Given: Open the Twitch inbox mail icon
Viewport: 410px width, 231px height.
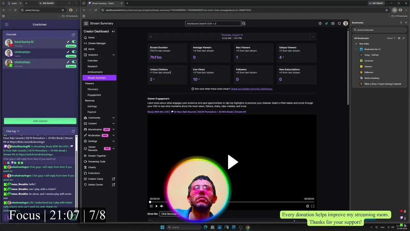Looking at the screenshot, I should click(333, 23).
